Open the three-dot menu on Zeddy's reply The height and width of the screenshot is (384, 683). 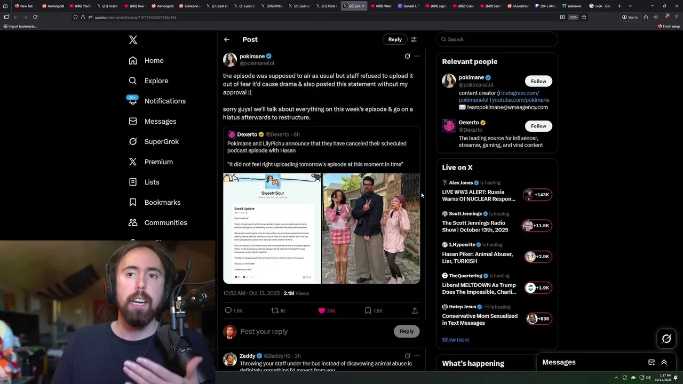[x=417, y=356]
